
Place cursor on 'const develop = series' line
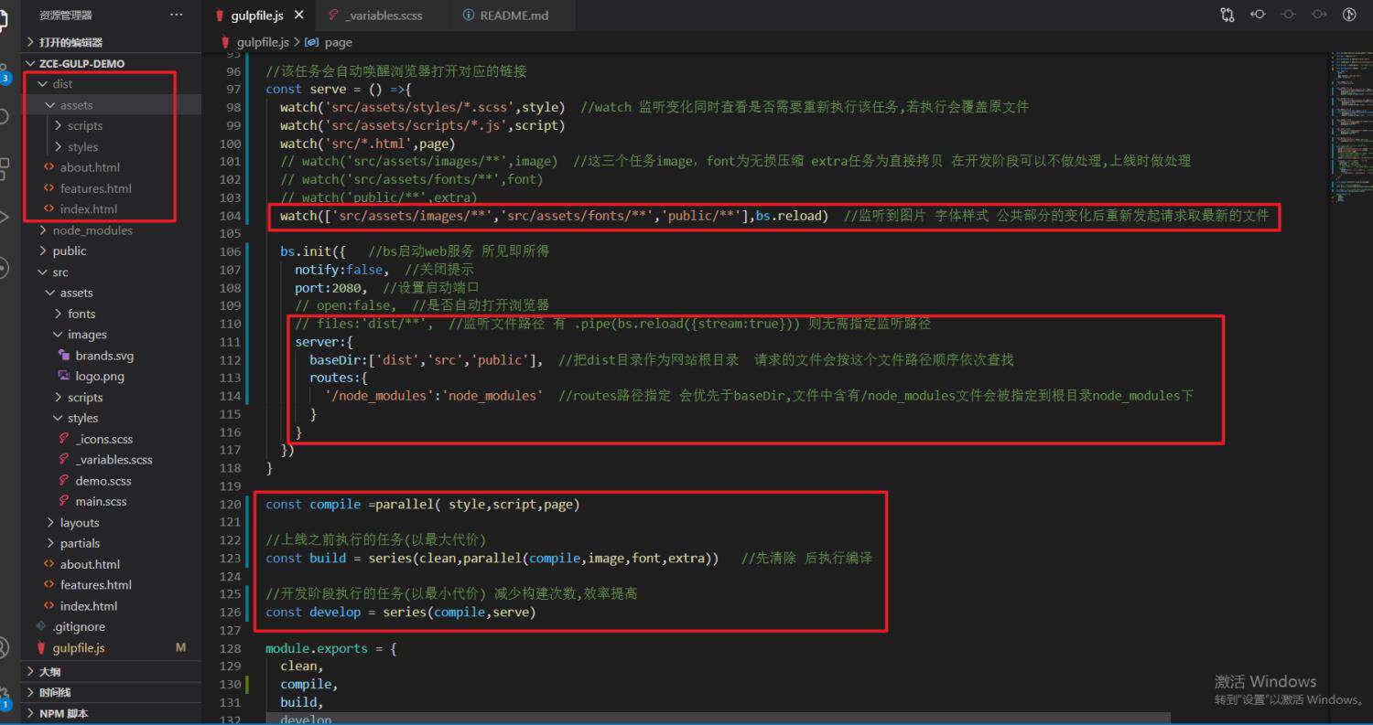(401, 612)
